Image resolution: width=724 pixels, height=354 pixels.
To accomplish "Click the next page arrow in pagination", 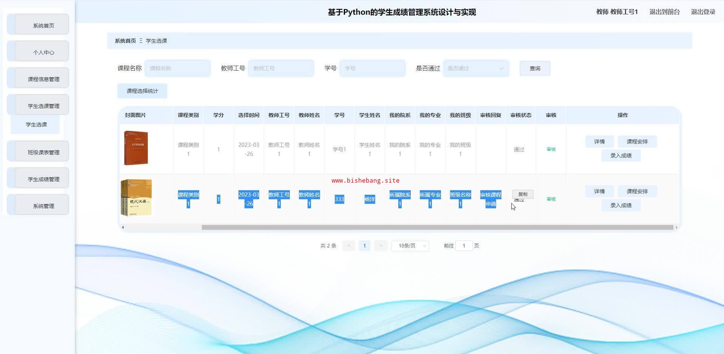I will click(381, 246).
